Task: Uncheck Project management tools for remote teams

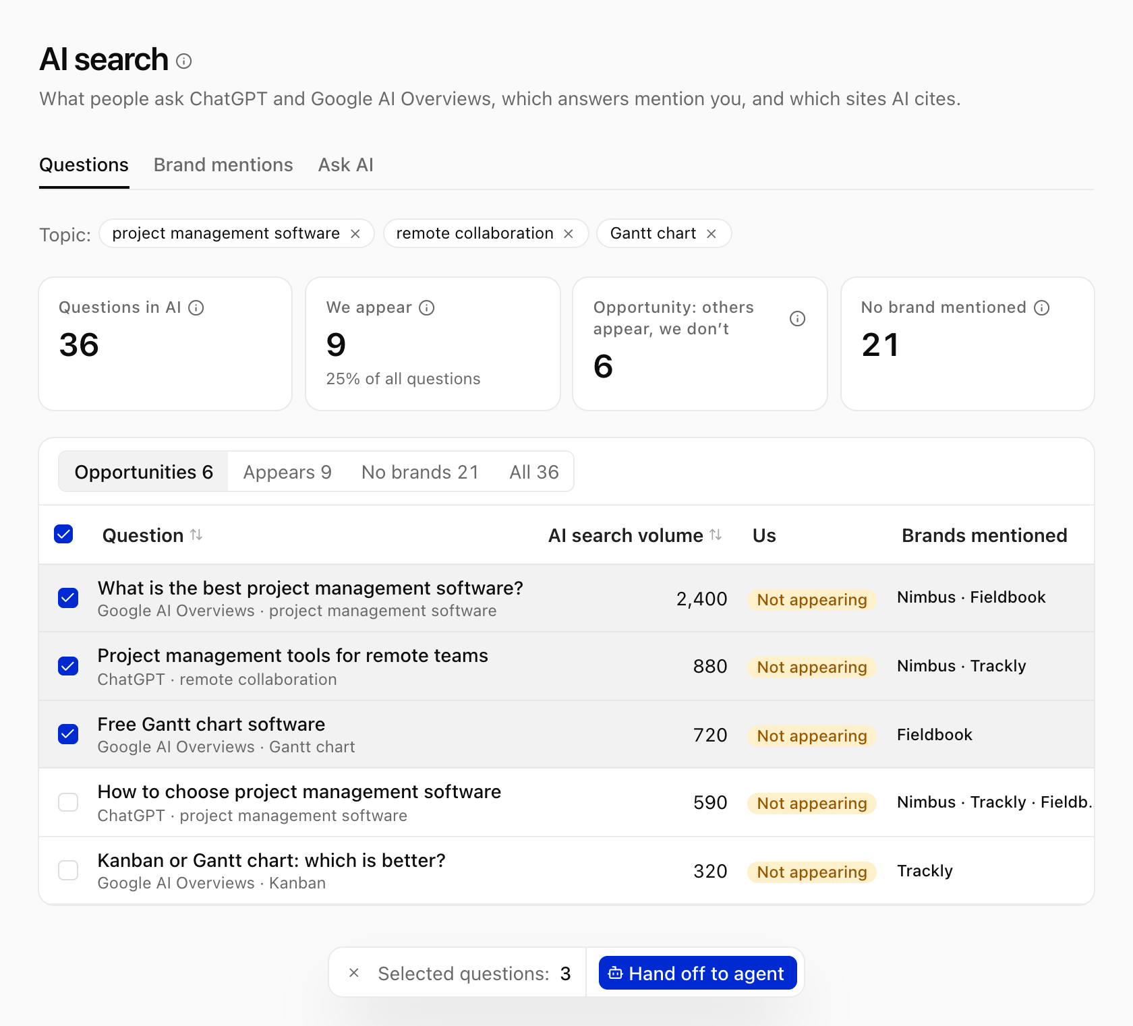Action: tap(68, 666)
